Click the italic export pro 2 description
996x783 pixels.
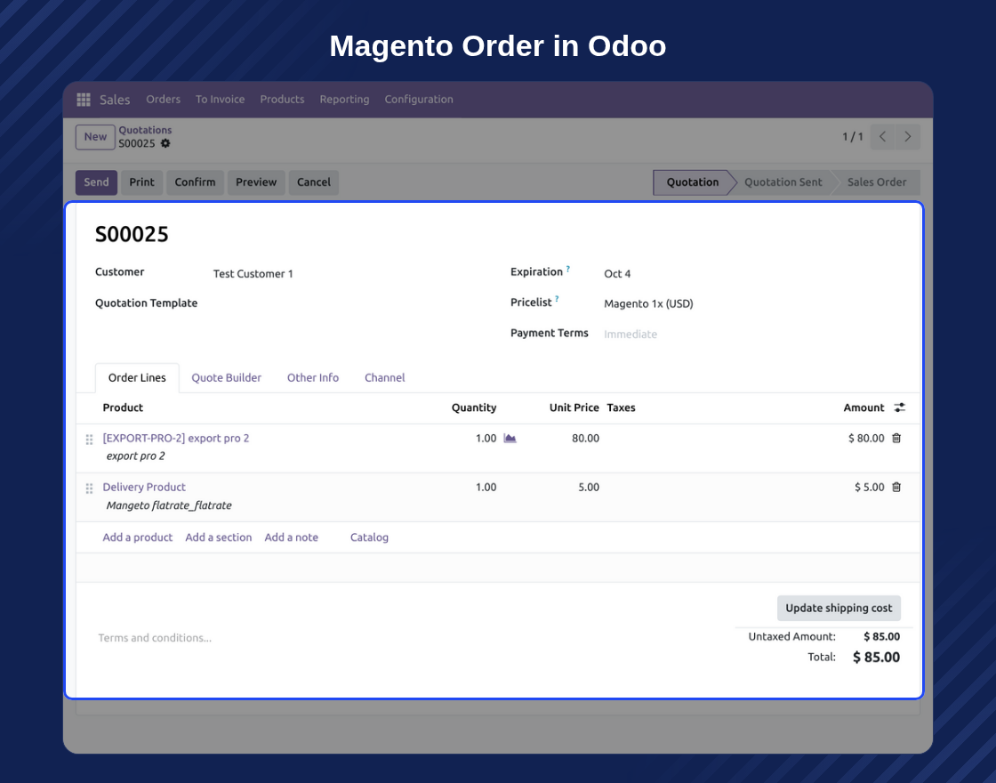[135, 456]
